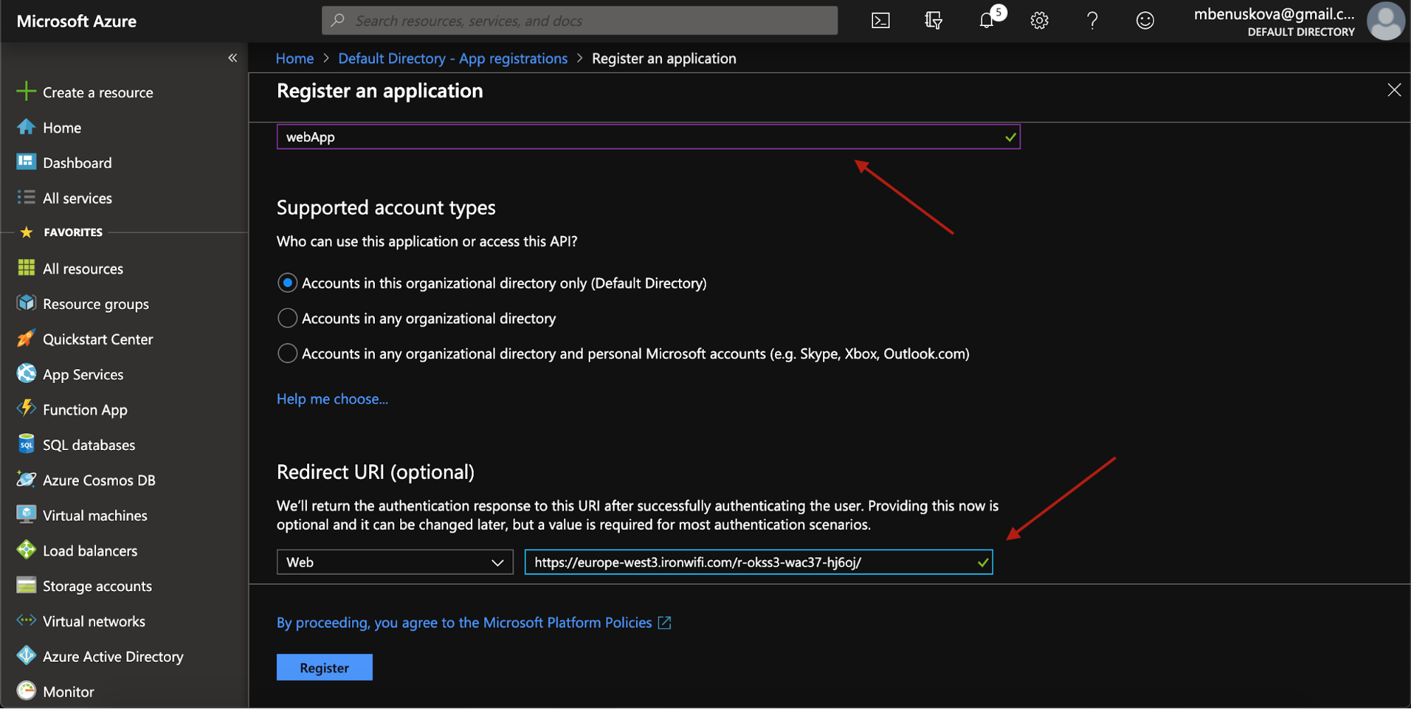This screenshot has height=709, width=1411.
Task: Navigate to Default Directory - App registrations breadcrumb
Action: coord(452,58)
